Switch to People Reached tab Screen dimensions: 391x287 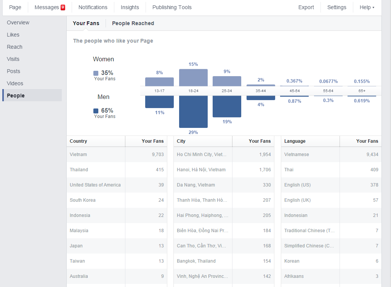pyautogui.click(x=133, y=23)
